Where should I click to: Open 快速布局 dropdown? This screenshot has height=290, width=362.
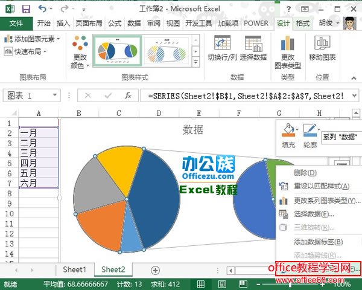pos(25,51)
